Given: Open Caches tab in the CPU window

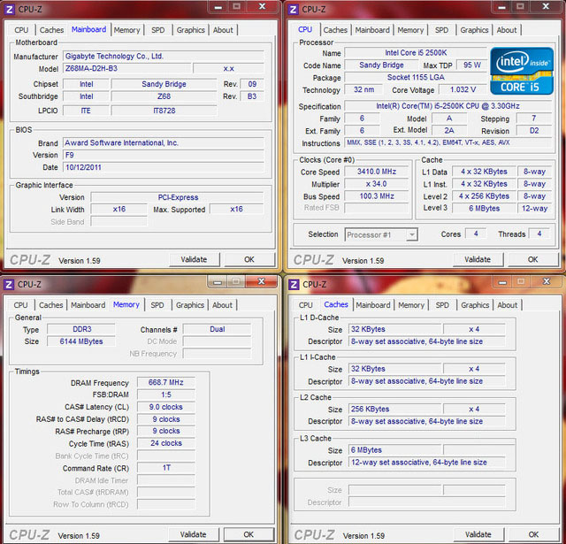Looking at the screenshot, I should pos(335,30).
